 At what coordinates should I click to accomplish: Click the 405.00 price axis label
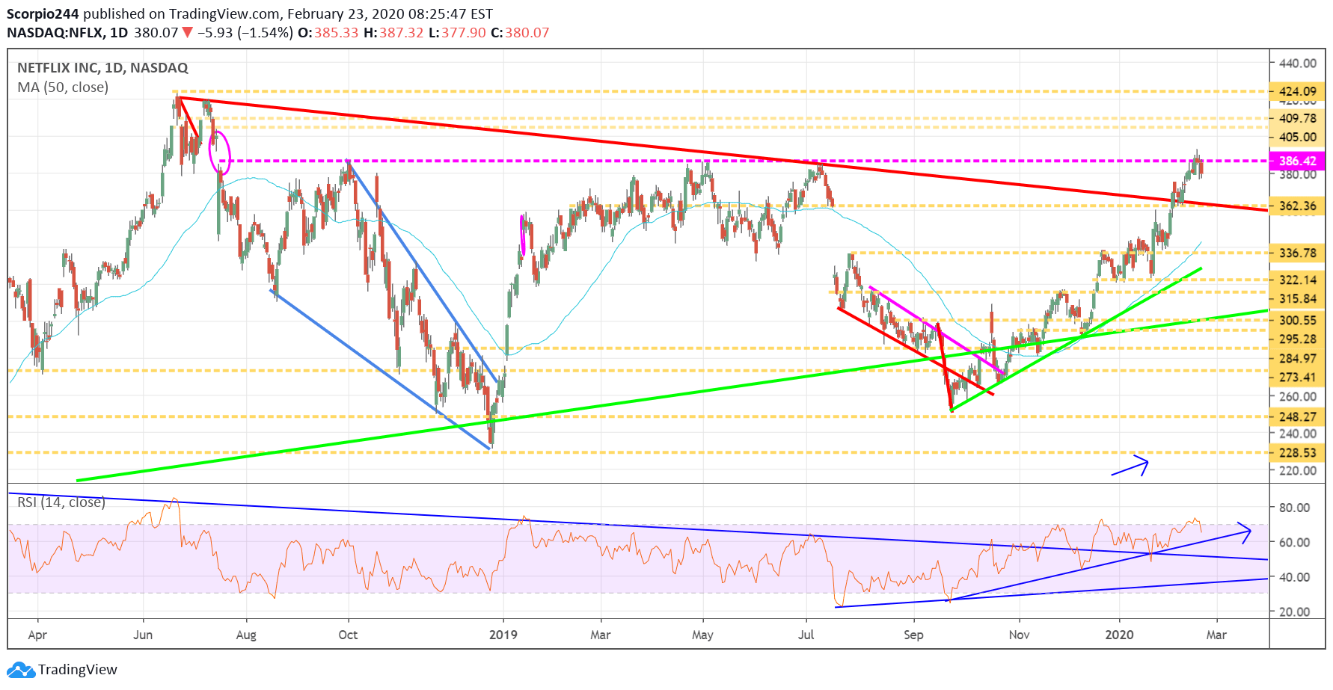[1298, 137]
